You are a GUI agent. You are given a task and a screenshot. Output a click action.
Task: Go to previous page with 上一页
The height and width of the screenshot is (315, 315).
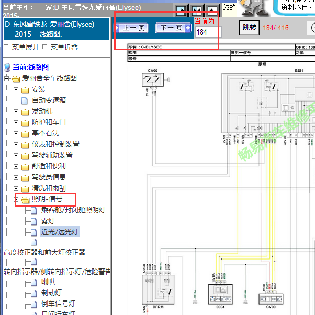[x=132, y=28]
